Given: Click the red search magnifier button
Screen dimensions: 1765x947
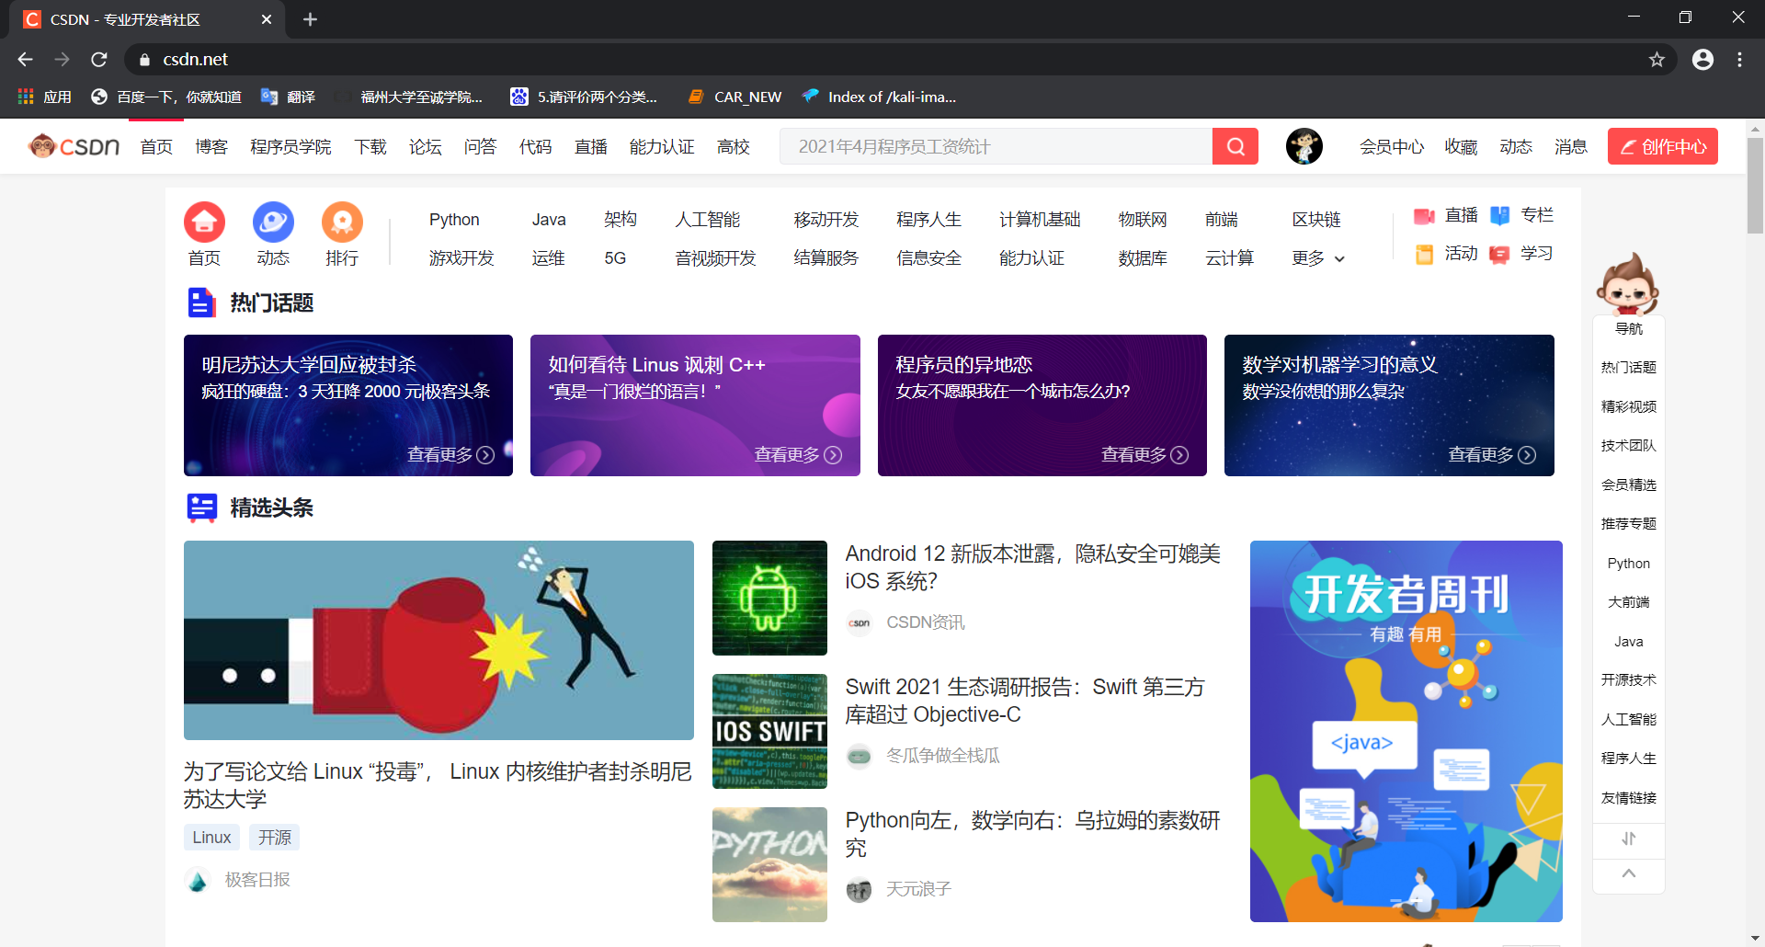Looking at the screenshot, I should (x=1235, y=146).
